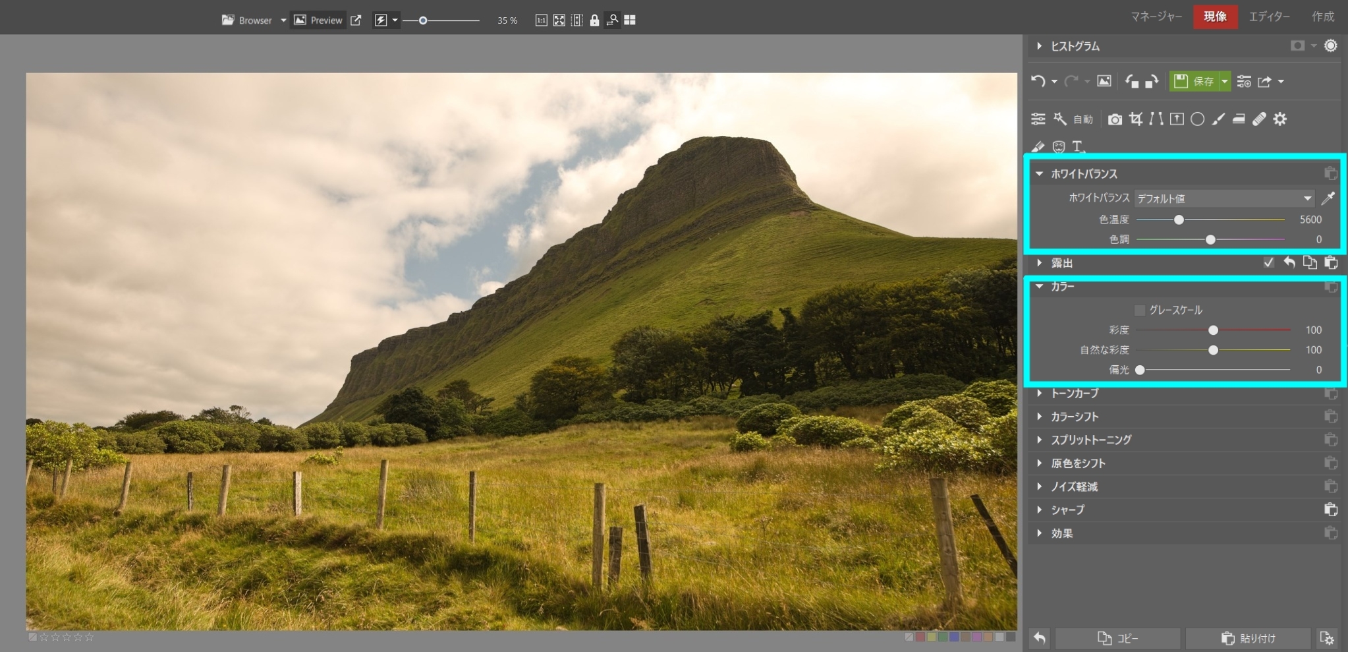This screenshot has width=1348, height=652.
Task: Expand the Split Toning (スプリットトーニング) section
Action: click(1039, 440)
